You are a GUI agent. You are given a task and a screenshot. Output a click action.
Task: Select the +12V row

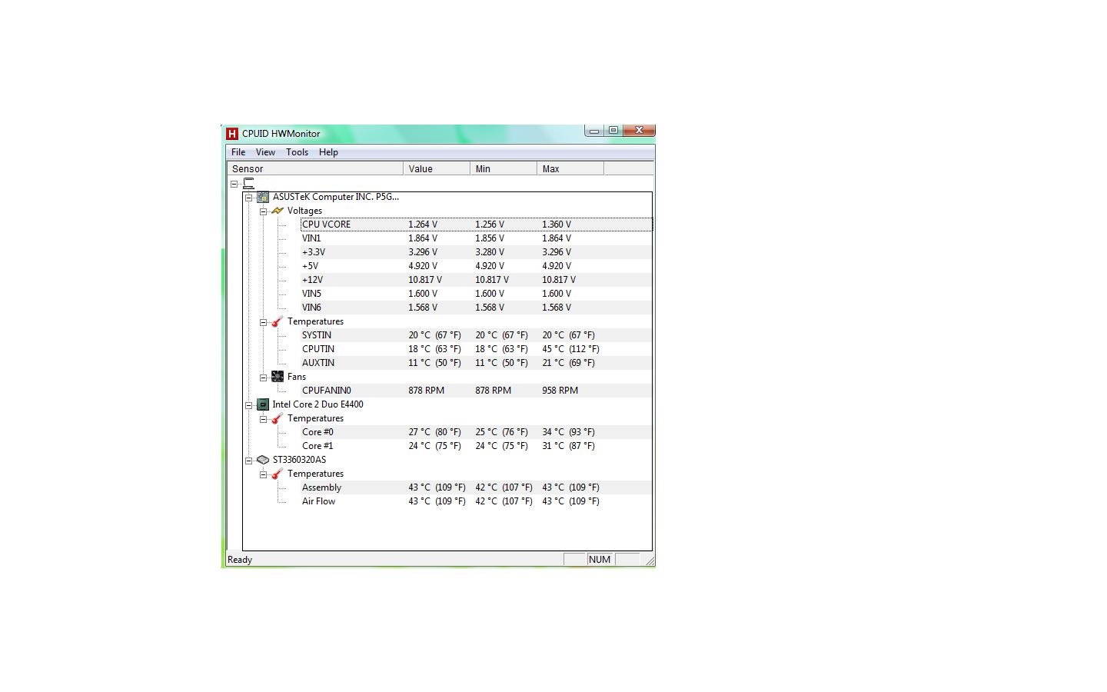click(477, 280)
